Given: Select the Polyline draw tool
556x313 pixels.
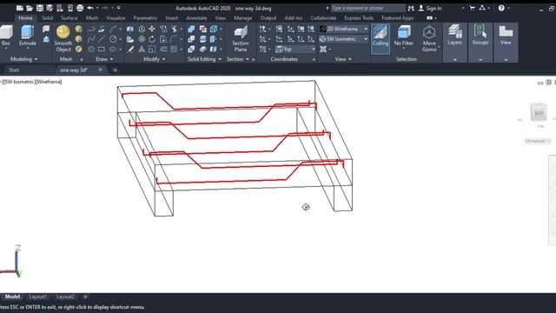Looking at the screenshot, I should click(91, 29).
